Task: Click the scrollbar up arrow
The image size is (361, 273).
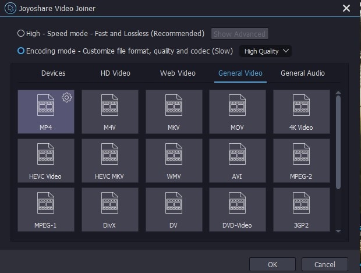Action: 338,93
